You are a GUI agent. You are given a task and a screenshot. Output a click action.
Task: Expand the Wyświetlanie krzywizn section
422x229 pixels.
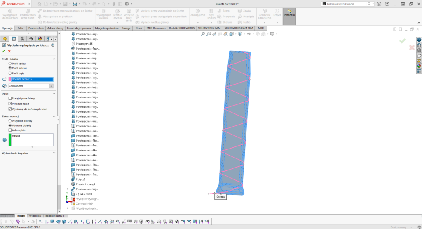[x=54, y=153]
